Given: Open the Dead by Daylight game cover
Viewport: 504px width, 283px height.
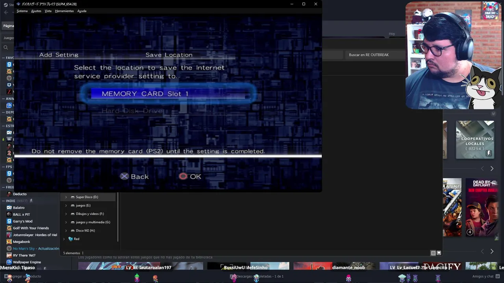Looking at the screenshot, I should pyautogui.click(x=482, y=208).
